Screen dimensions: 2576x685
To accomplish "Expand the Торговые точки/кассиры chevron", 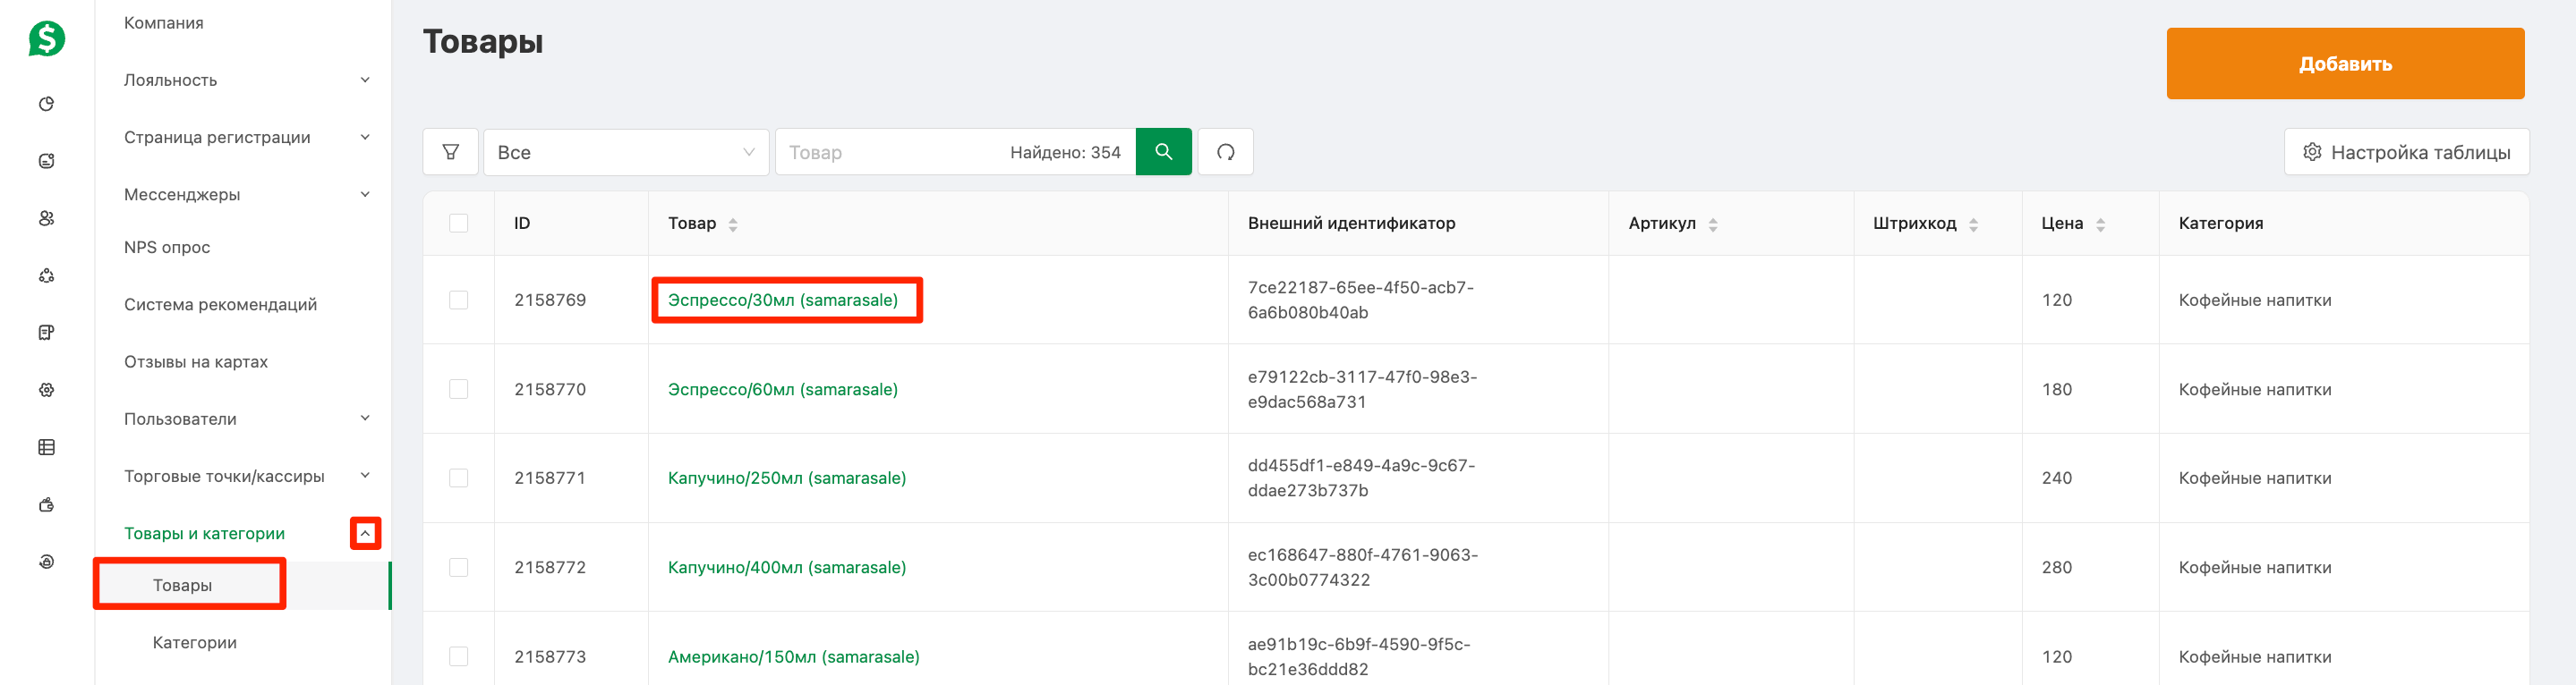I will [x=365, y=476].
